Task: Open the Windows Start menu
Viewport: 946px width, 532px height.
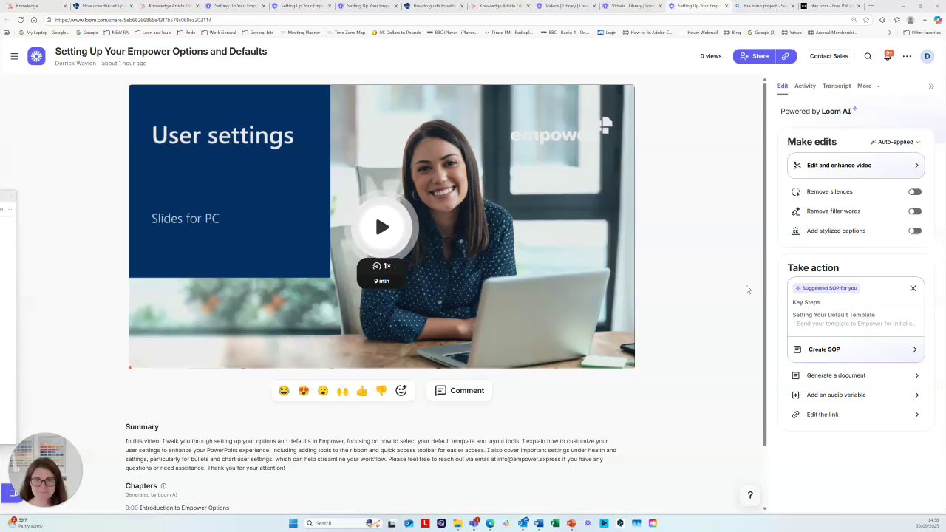Action: coord(293,523)
